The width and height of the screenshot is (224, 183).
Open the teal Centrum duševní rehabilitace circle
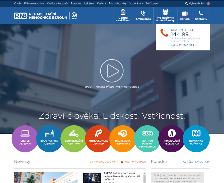point(147,139)
